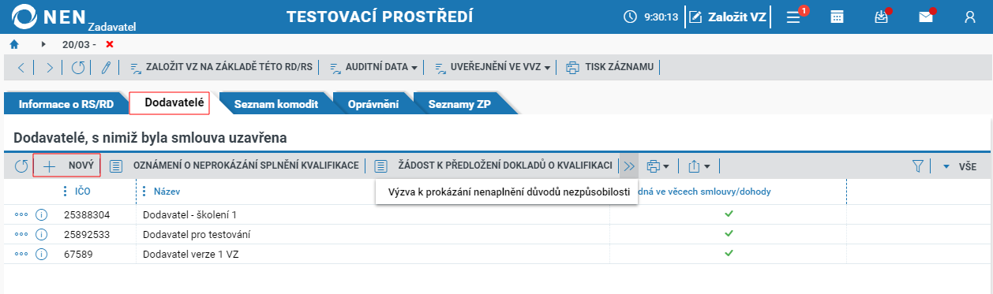Viewport: 993px width, 294px height.
Task: Expand Auditní data dropdown
Action: pyautogui.click(x=373, y=67)
